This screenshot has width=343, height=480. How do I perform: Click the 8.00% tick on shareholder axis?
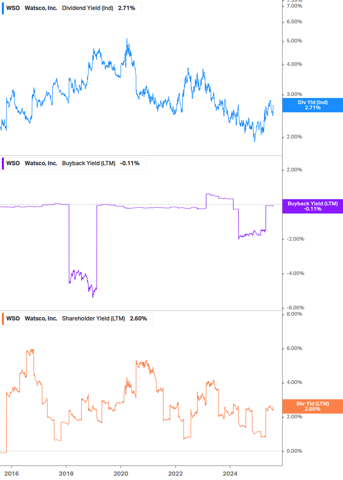294,314
